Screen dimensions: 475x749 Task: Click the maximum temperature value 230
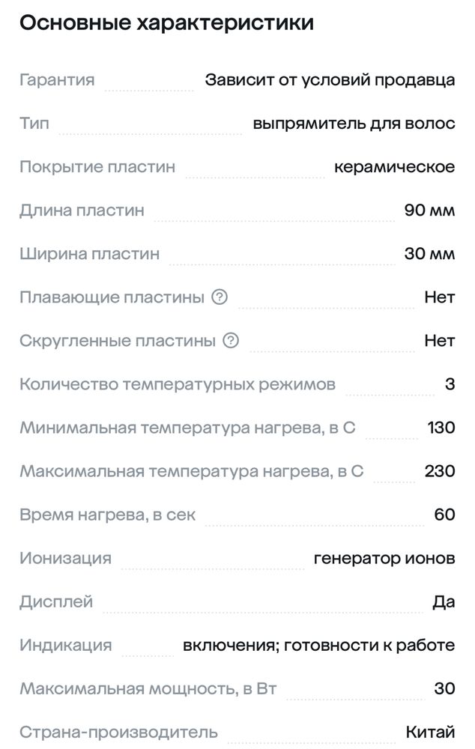440,471
